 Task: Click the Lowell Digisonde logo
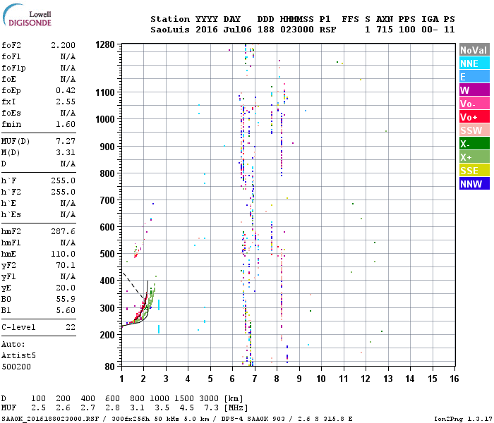pyautogui.click(x=27, y=15)
